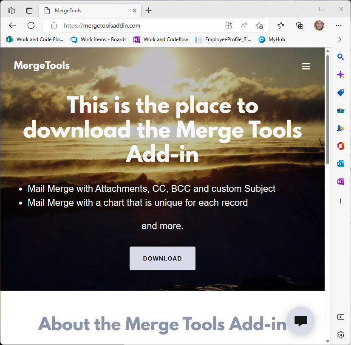The width and height of the screenshot is (351, 345).
Task: Open the chat widget bubble
Action: point(300,321)
